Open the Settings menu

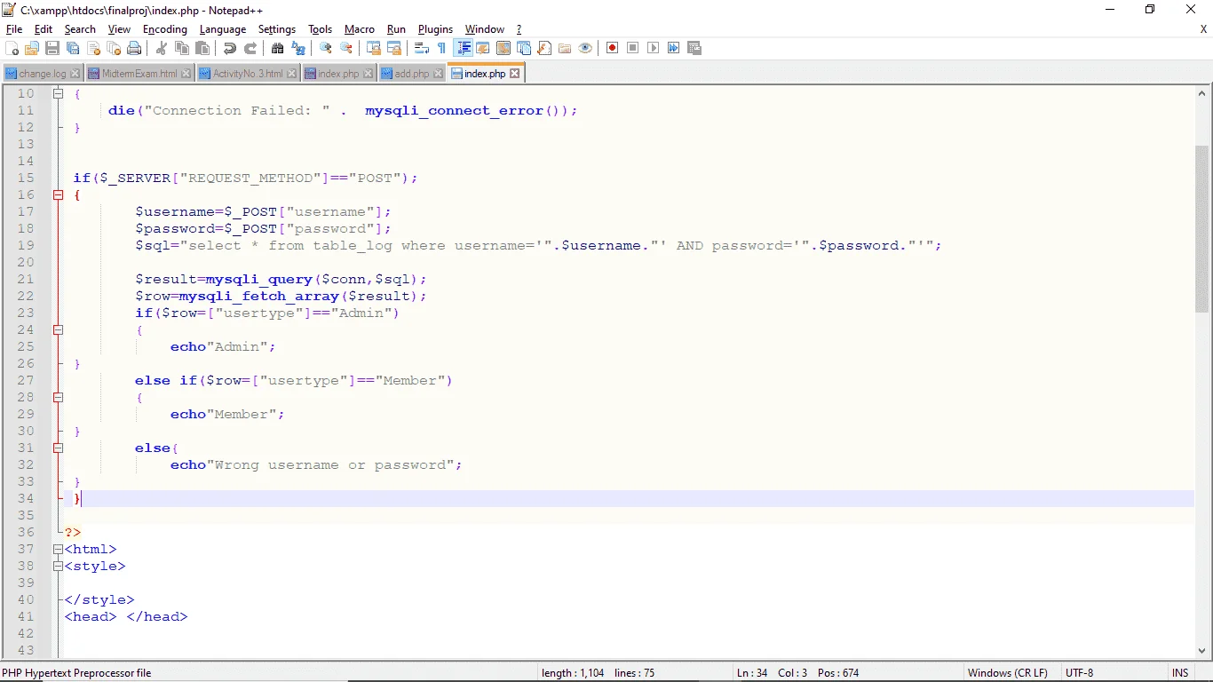(x=277, y=29)
